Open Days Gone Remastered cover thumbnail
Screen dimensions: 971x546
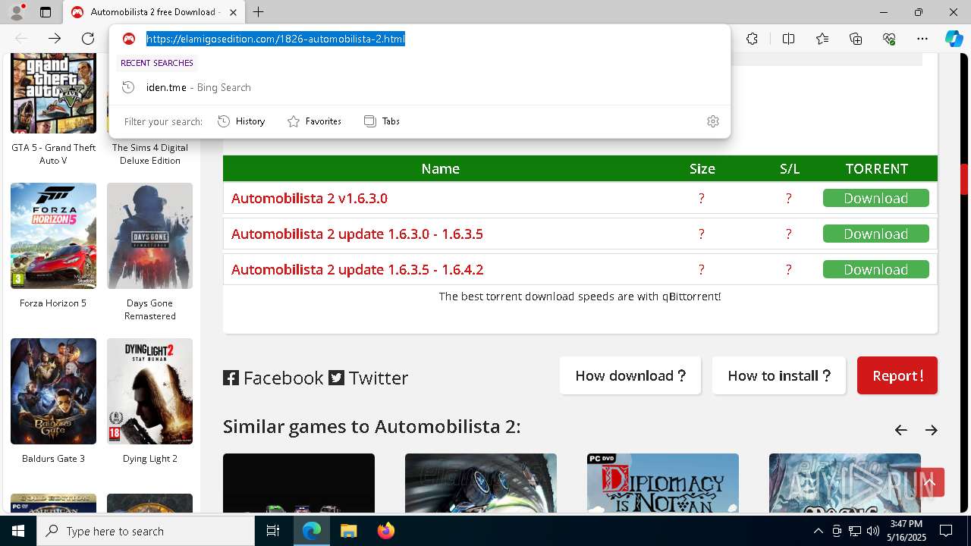click(x=149, y=236)
